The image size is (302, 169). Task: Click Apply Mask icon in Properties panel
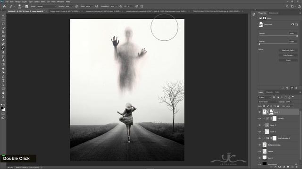(287, 88)
